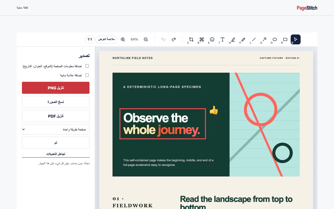Click the magnifier with plus sign
The height and width of the screenshot is (209, 334).
(123, 39)
